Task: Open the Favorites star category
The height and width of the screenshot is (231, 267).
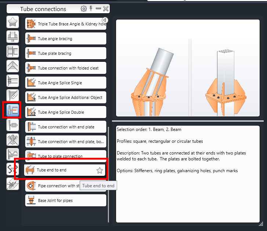Action: pos(12,22)
